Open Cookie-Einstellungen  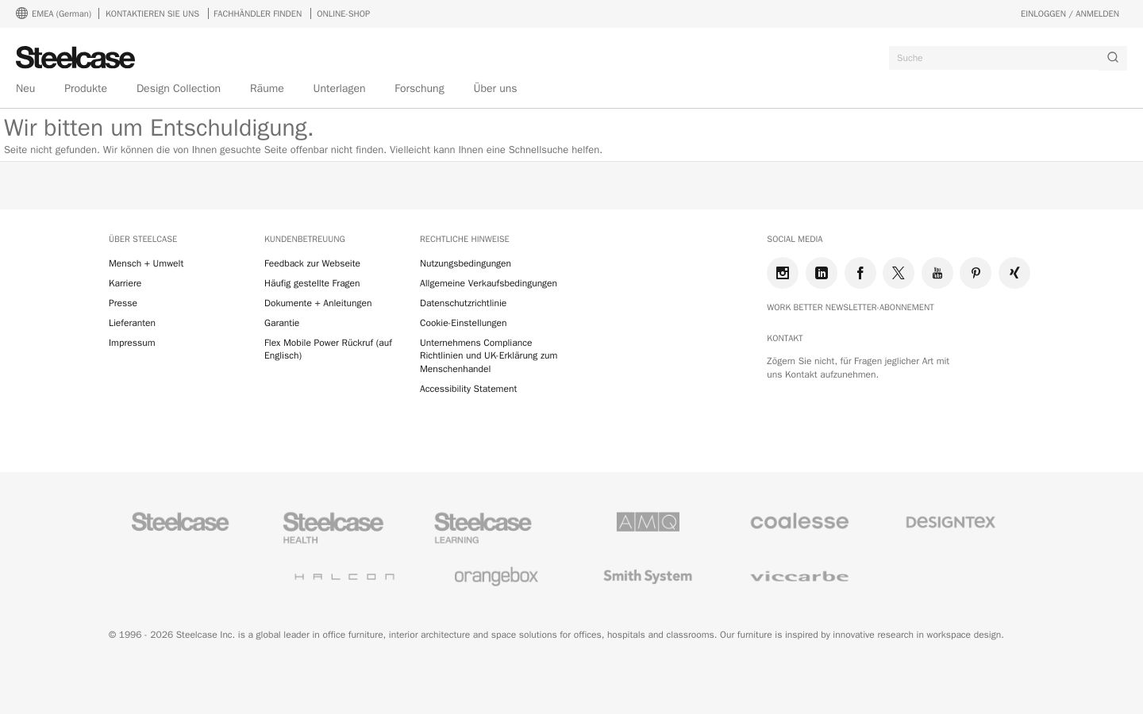(x=463, y=323)
